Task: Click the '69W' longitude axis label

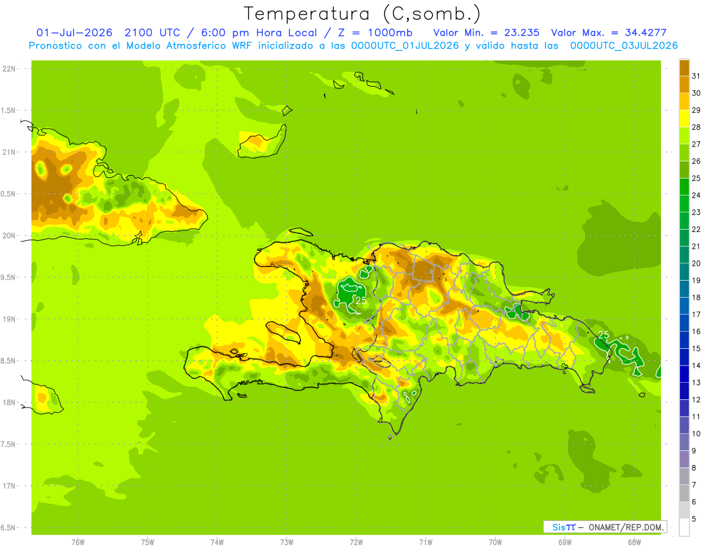Action: pyautogui.click(x=565, y=542)
